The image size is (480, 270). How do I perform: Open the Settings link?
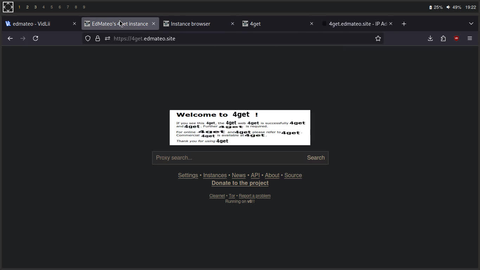(x=188, y=175)
